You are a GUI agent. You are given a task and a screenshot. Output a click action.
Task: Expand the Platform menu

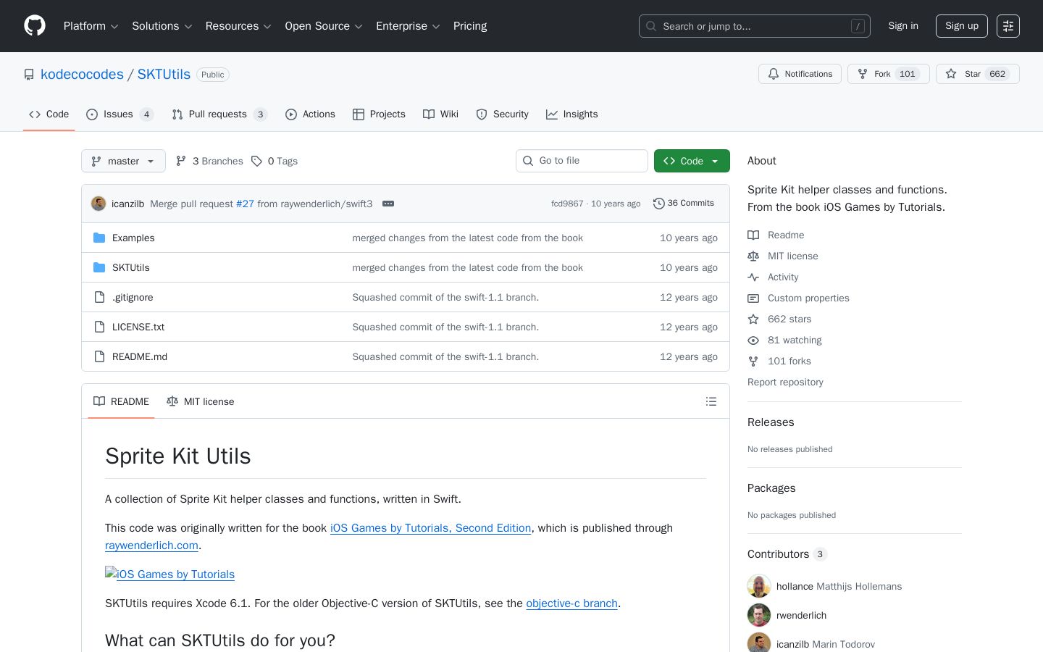coord(91,26)
